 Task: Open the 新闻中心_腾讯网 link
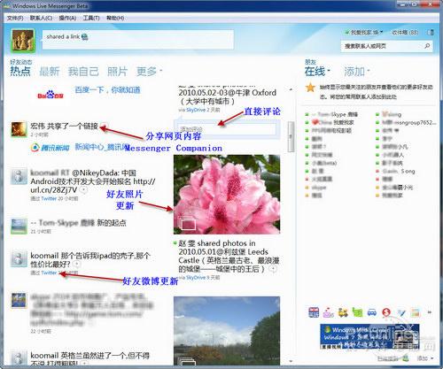click(x=102, y=147)
